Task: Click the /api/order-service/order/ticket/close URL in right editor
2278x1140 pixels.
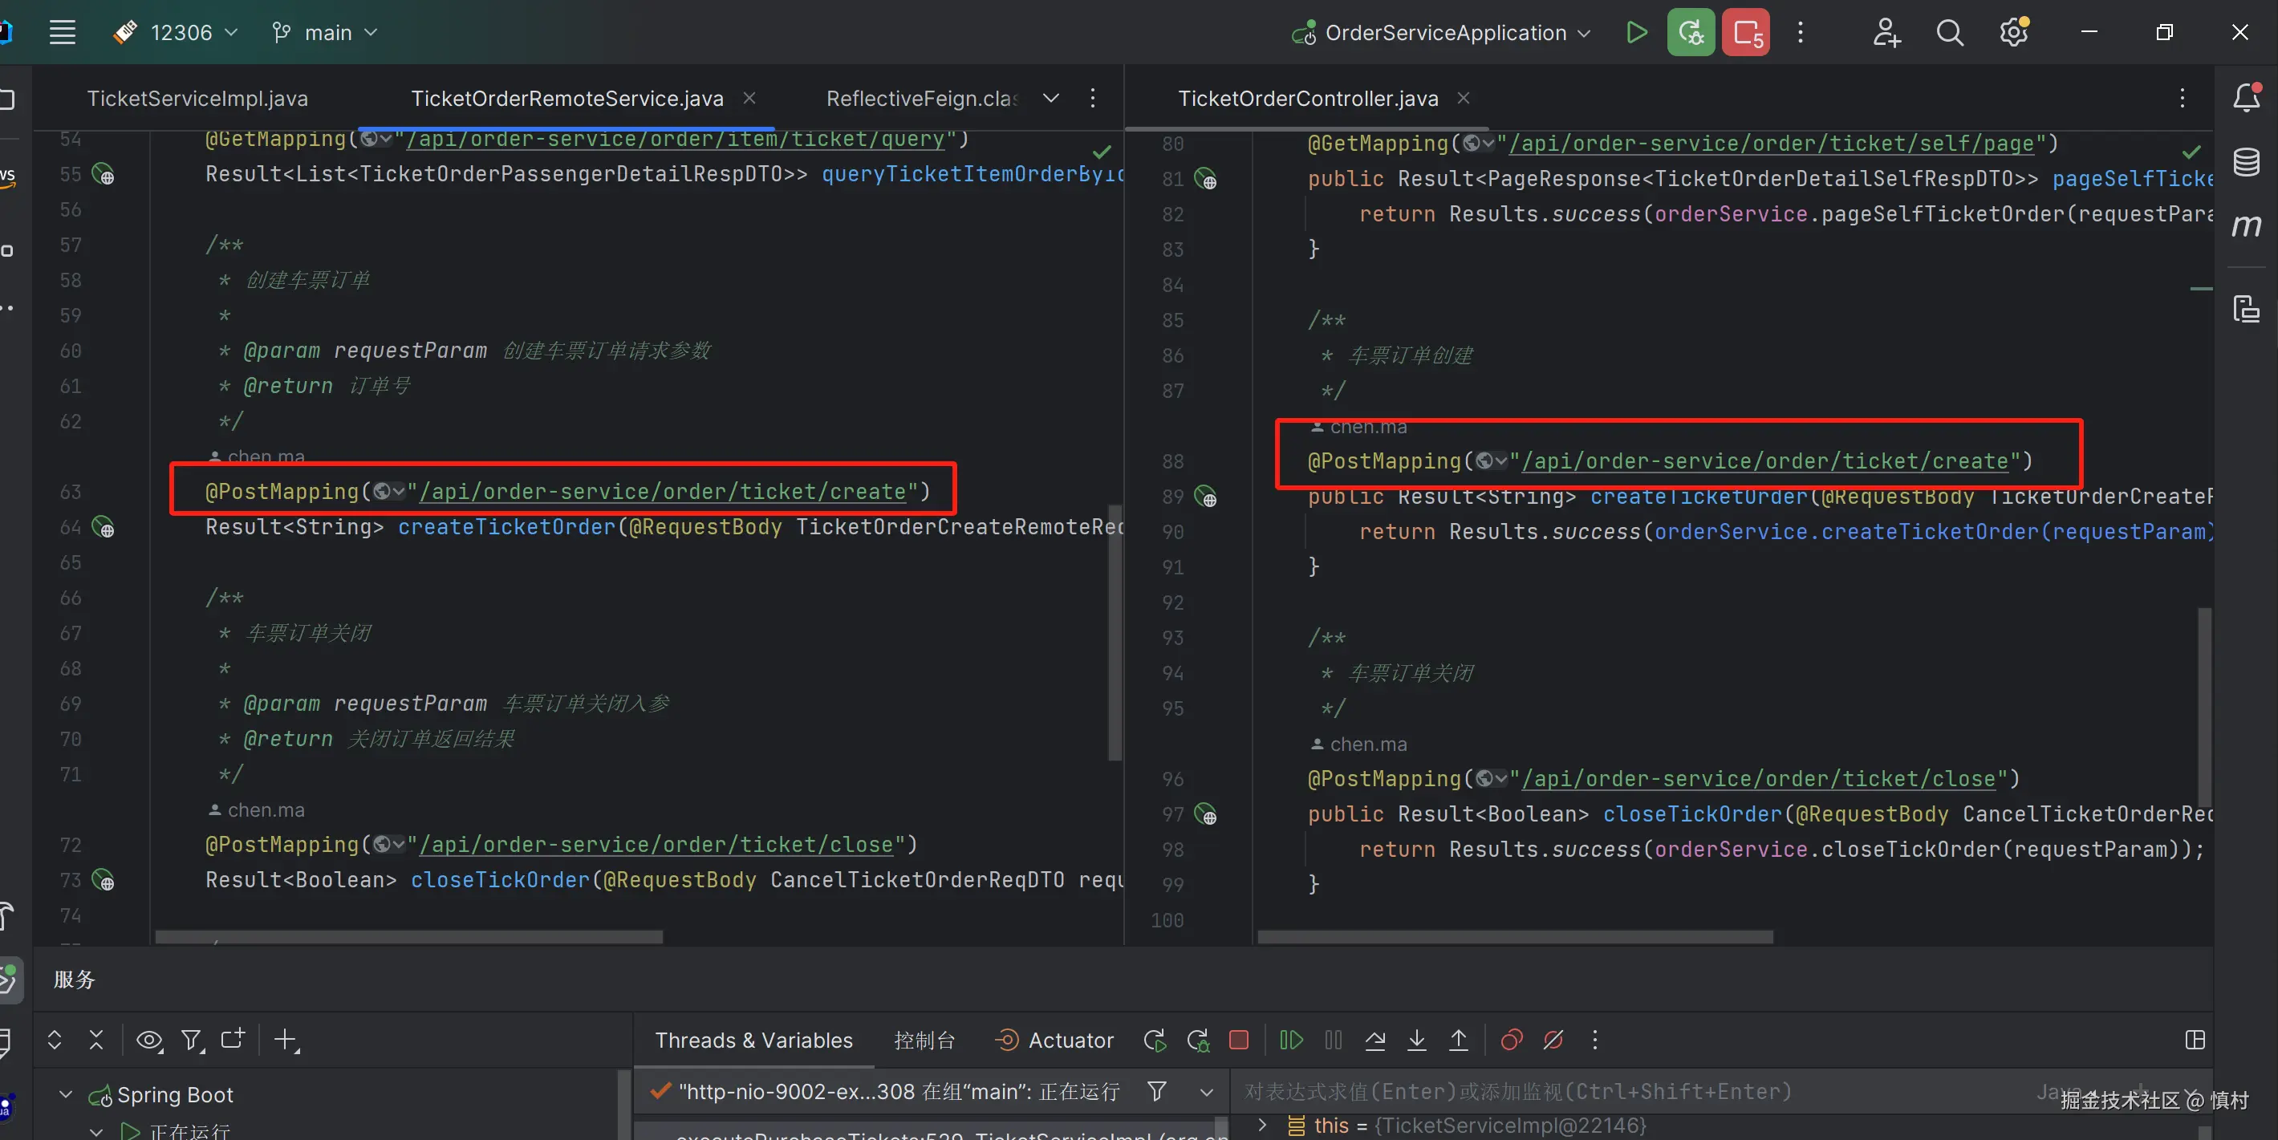Action: coord(1758,778)
